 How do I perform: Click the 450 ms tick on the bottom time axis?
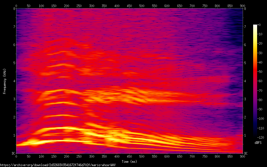pyautogui.click(x=129, y=156)
